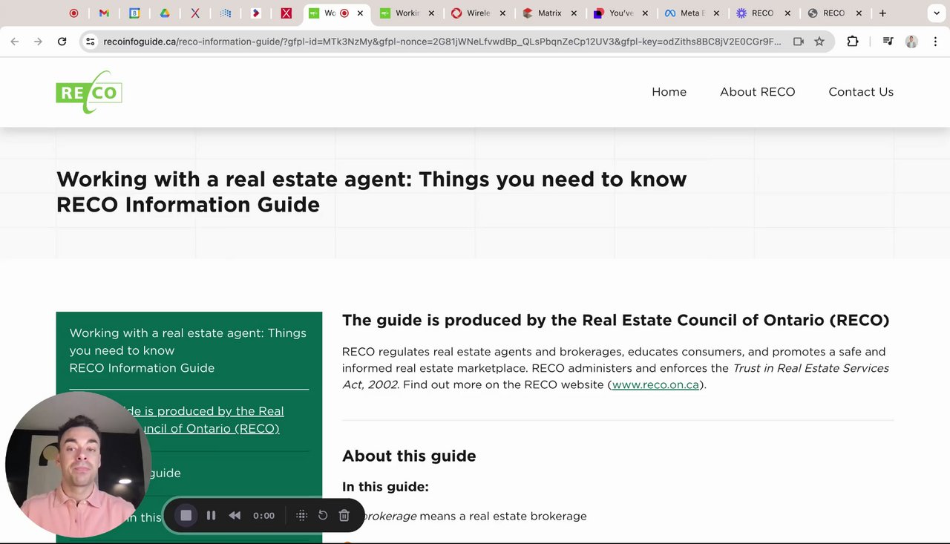
Task: Bookmark this page with the star
Action: [819, 42]
